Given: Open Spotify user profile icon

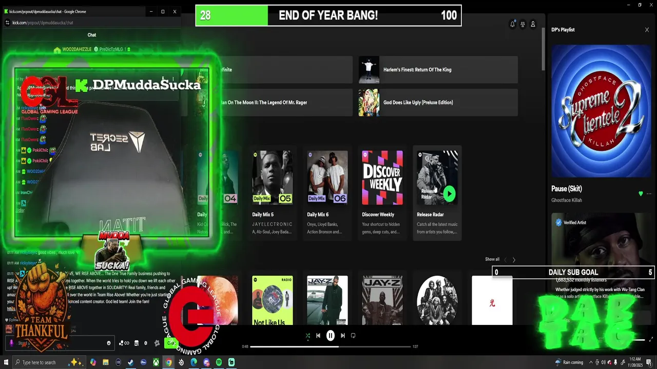Looking at the screenshot, I should point(533,24).
